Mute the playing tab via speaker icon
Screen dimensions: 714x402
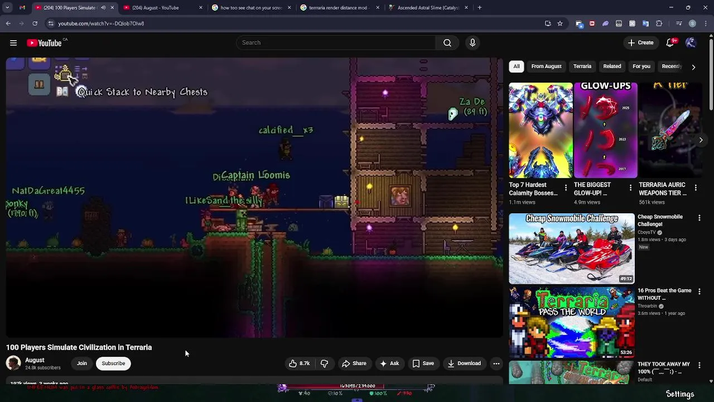[103, 8]
